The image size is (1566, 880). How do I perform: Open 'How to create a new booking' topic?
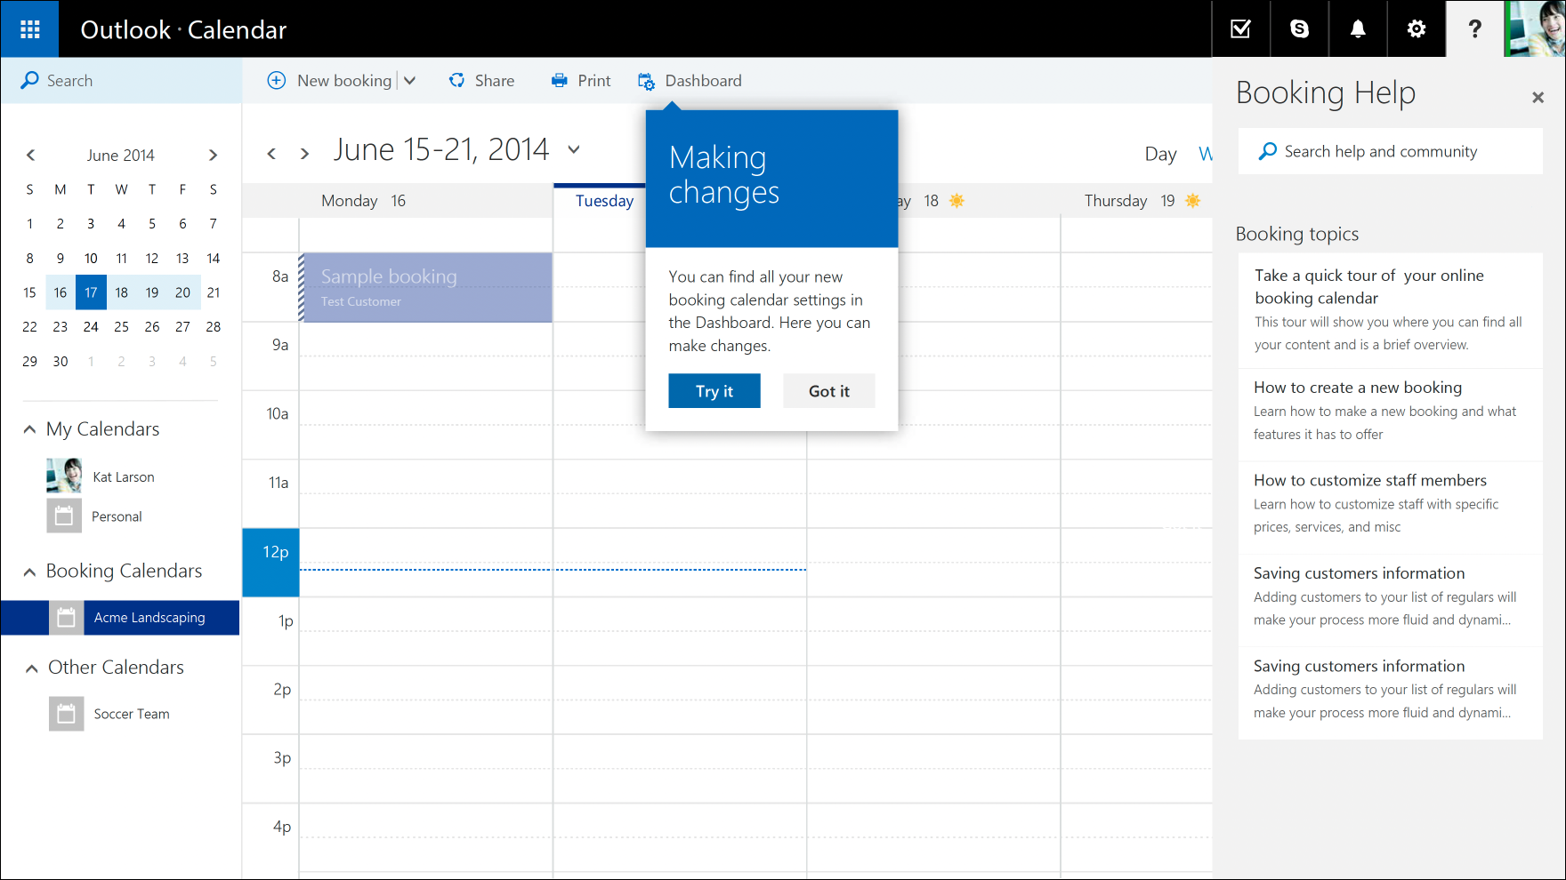pyautogui.click(x=1391, y=415)
